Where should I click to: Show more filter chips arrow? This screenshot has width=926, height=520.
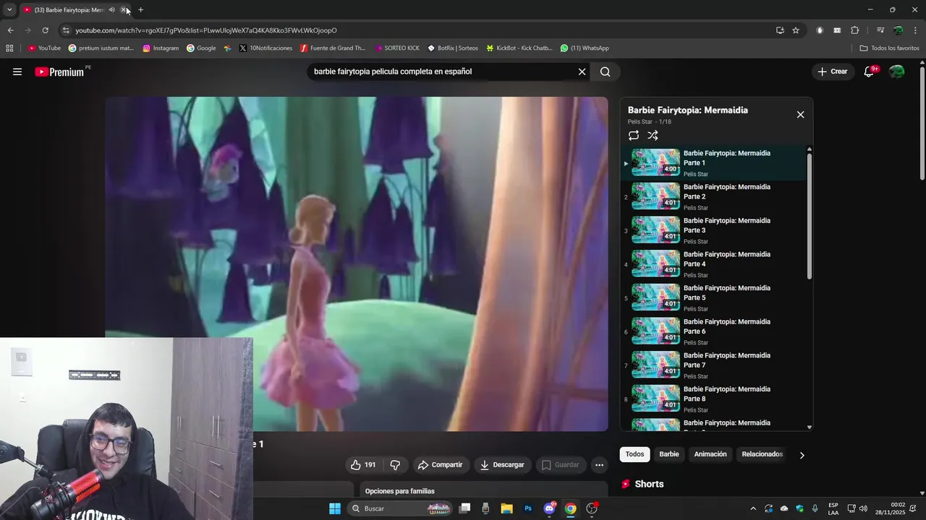802,455
